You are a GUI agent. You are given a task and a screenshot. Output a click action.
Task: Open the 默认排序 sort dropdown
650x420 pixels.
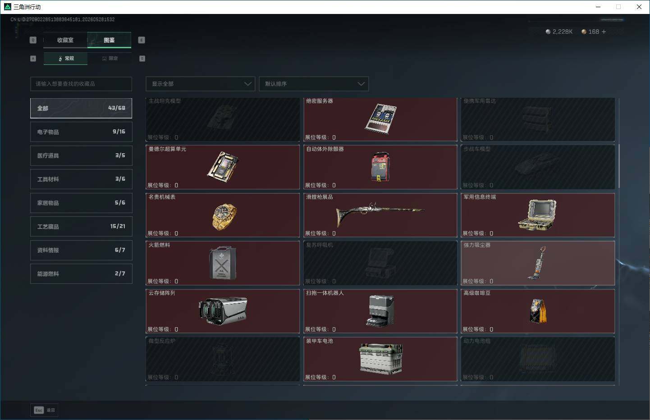coord(314,84)
